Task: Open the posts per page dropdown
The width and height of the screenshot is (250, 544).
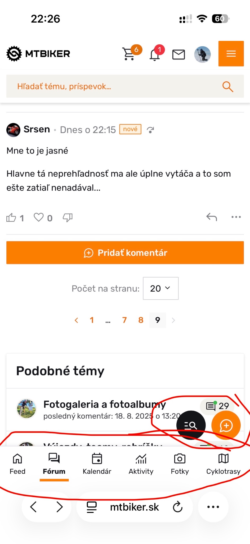Action: 160,288
